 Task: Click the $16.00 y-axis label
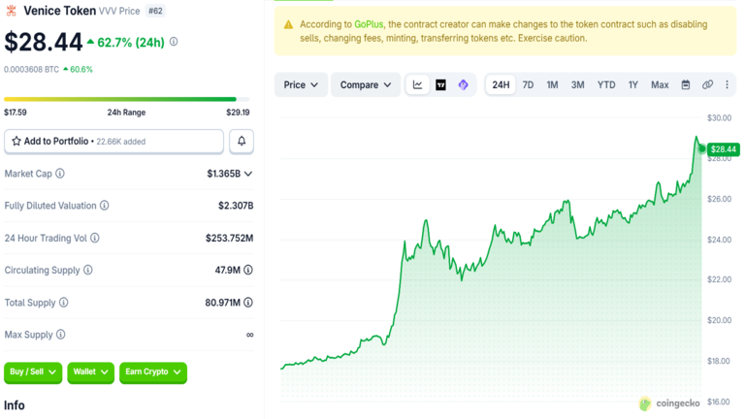point(719,402)
